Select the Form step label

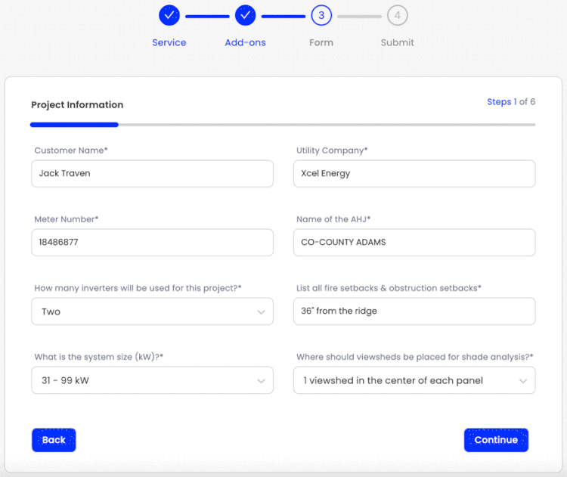321,42
